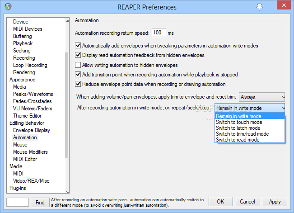The width and height of the screenshot is (294, 213).
Task: Focus the preferences search input field
Action: click(x=18, y=202)
